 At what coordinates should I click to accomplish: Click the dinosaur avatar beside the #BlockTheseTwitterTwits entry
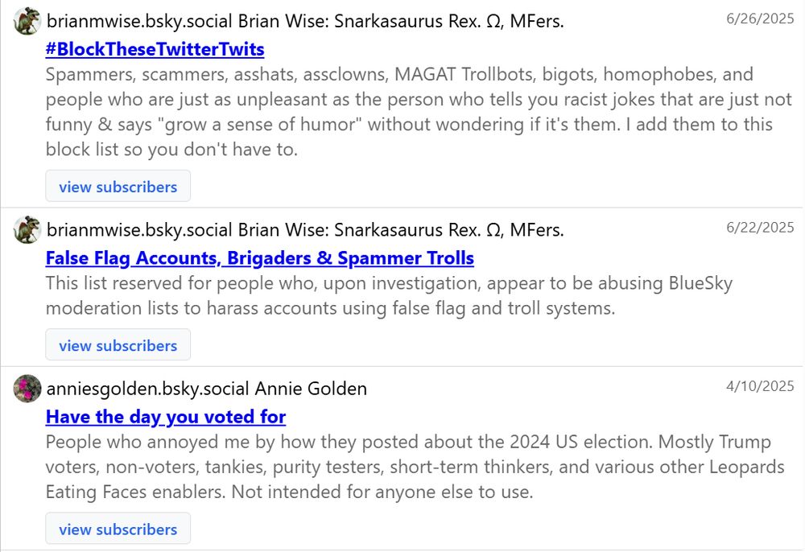coord(27,22)
